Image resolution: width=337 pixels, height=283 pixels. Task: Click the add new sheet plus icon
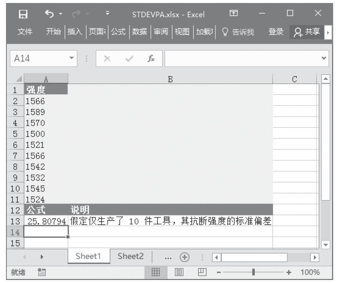coord(186,256)
